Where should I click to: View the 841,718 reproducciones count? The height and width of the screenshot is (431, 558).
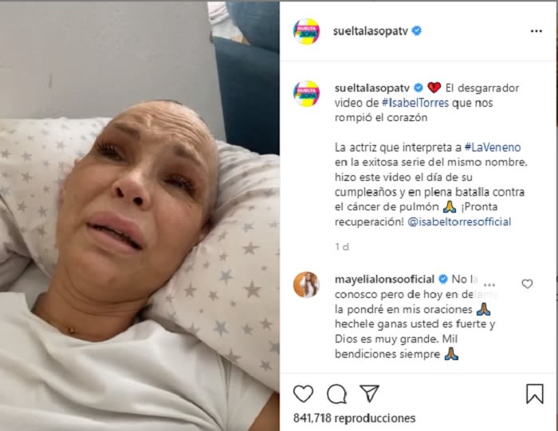(x=354, y=418)
